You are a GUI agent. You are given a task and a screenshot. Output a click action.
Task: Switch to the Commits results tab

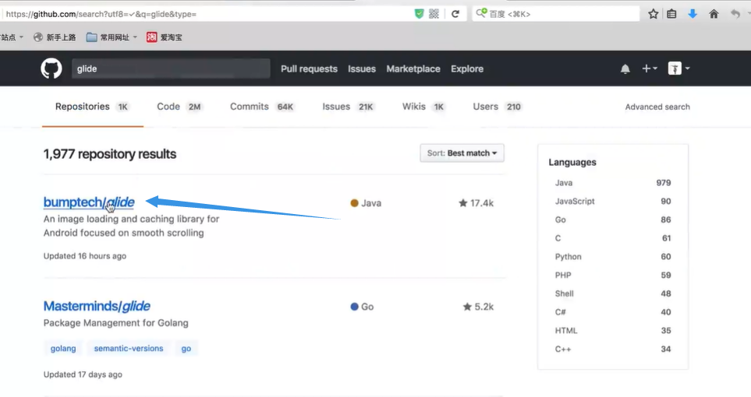click(x=262, y=107)
